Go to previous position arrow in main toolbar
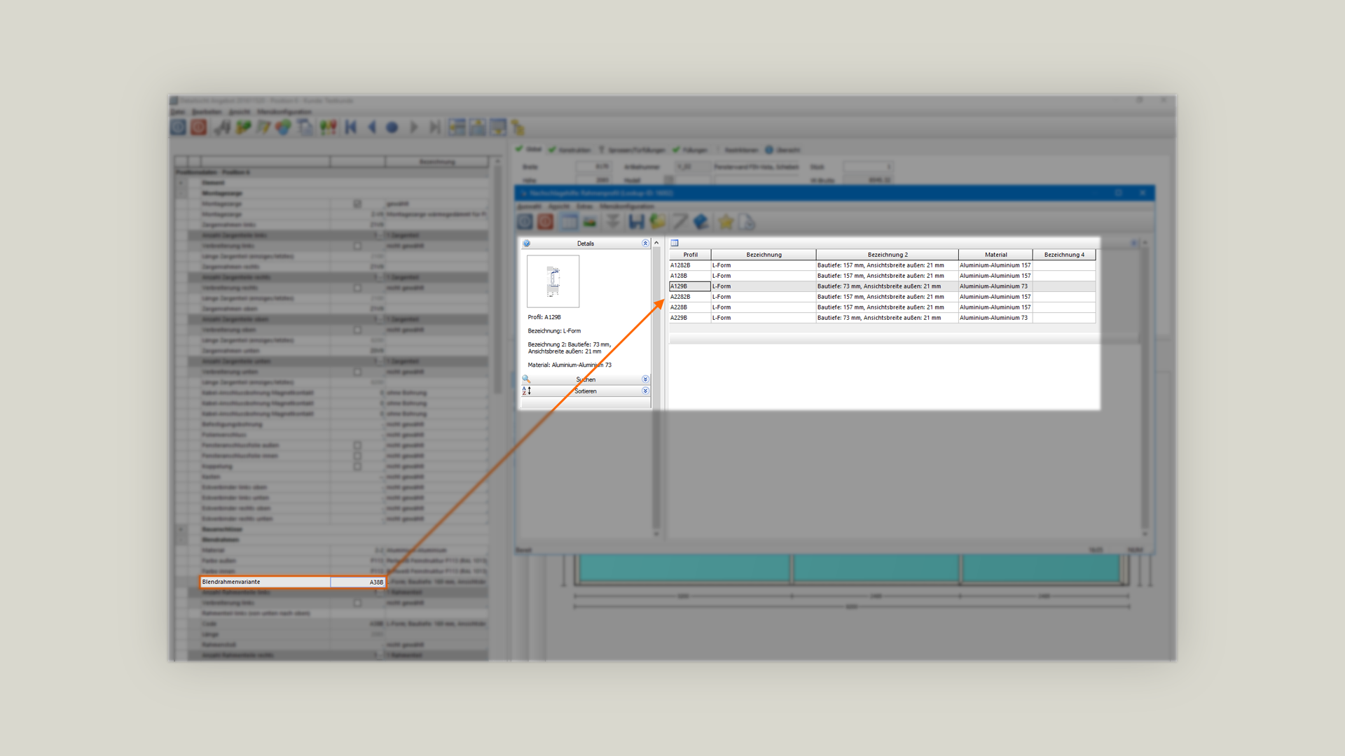The image size is (1345, 756). tap(372, 127)
